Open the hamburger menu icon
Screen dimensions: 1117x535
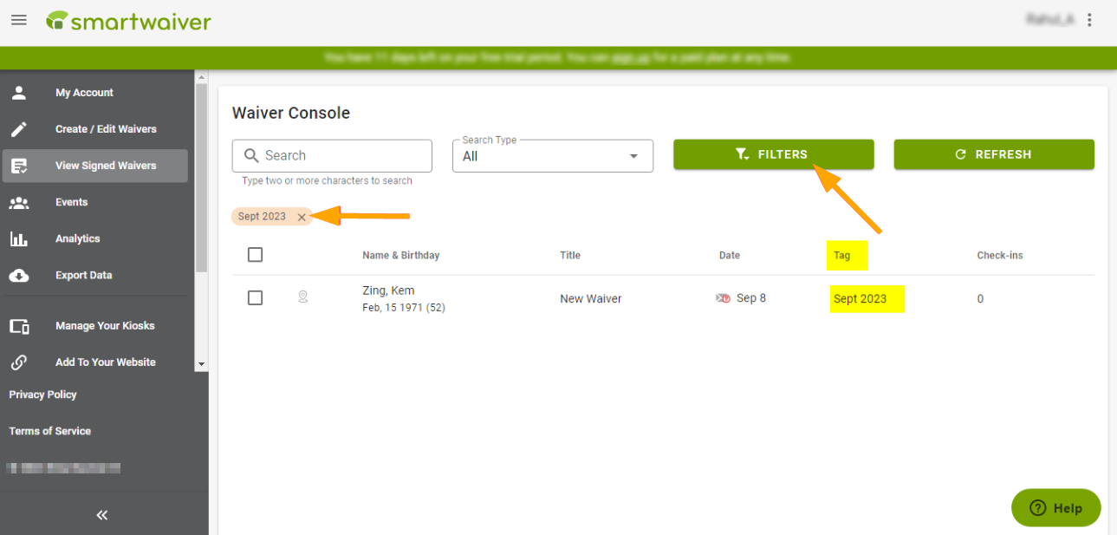click(18, 20)
